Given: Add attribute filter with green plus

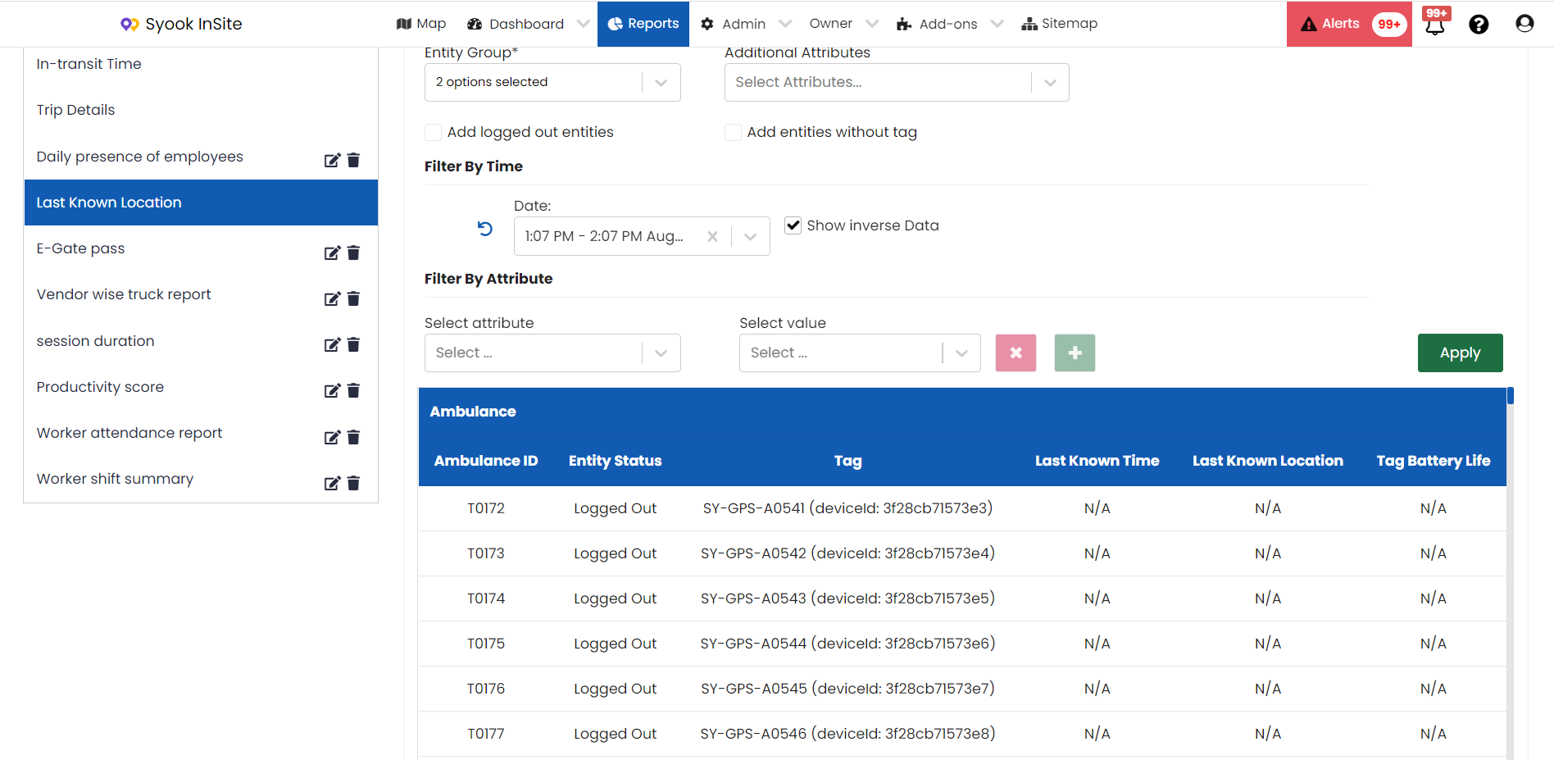Looking at the screenshot, I should tap(1075, 353).
